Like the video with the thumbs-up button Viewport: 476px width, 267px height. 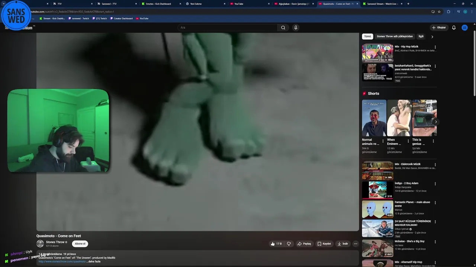tap(276, 244)
